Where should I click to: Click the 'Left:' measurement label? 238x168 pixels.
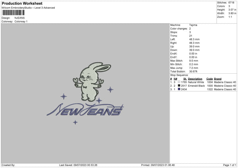click(x=173, y=39)
